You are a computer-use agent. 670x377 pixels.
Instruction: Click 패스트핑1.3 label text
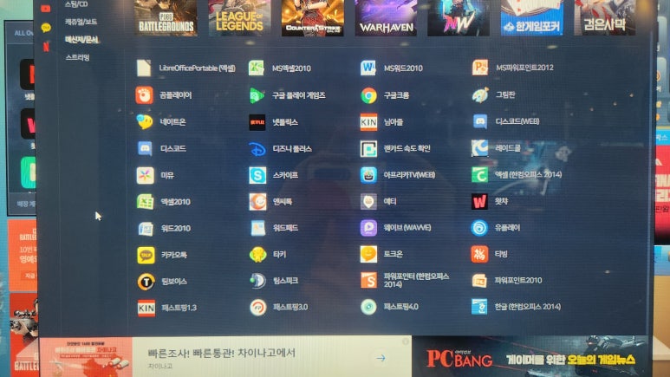179,308
